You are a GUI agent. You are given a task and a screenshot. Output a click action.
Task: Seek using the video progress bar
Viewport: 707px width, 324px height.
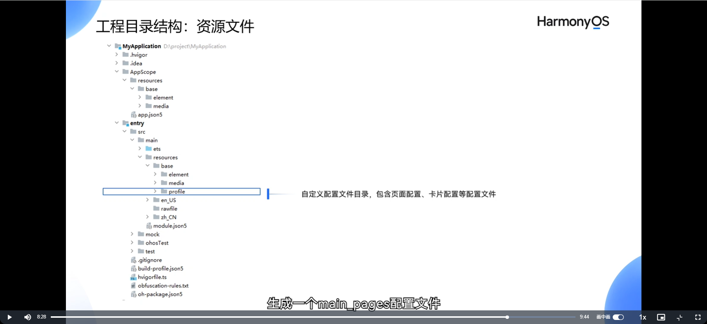tap(313, 317)
